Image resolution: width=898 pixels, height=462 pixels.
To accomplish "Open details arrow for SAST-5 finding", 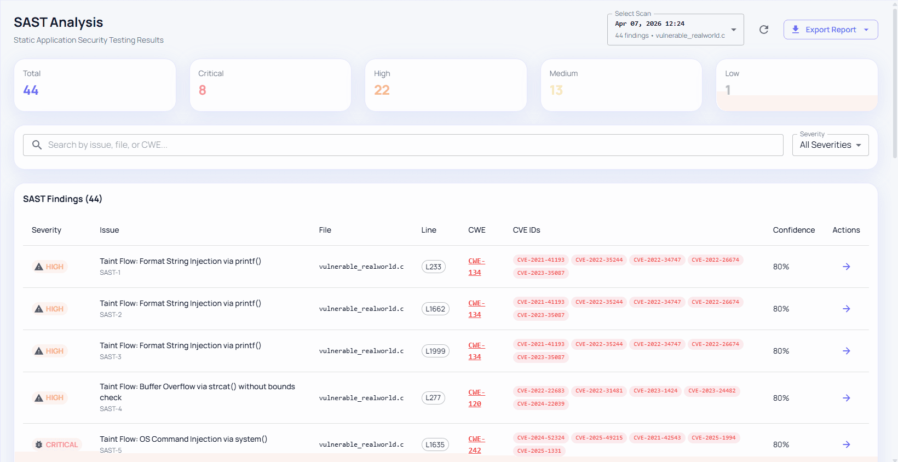I will click(846, 444).
